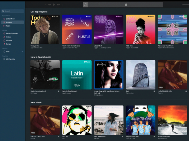Adjust the volume slider
Screen dimensions: 189x141
(x=185, y=5)
